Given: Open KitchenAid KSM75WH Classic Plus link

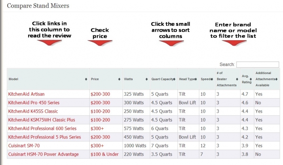Looking at the screenshot, I should (42, 120).
